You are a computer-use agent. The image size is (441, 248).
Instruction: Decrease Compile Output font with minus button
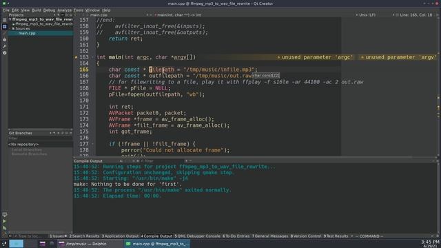(190, 161)
